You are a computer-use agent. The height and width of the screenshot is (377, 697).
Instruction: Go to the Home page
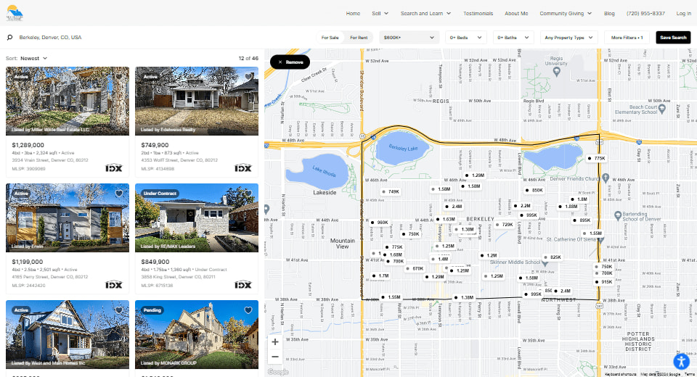353,13
